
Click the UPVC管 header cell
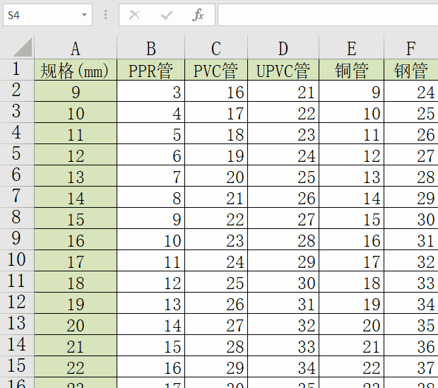tap(283, 70)
